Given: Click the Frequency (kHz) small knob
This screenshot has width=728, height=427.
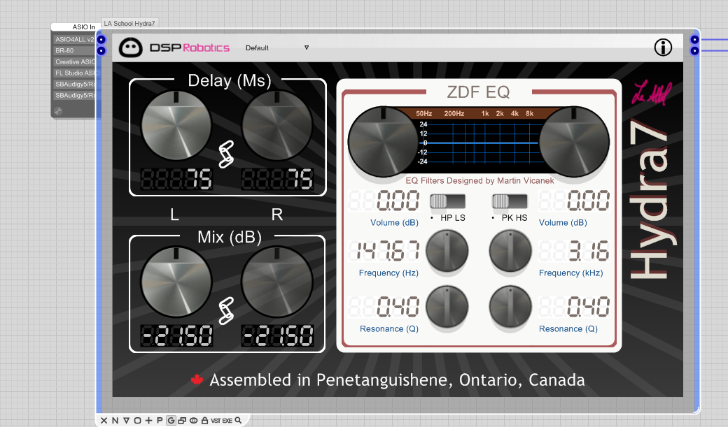Looking at the screenshot, I should coord(510,251).
